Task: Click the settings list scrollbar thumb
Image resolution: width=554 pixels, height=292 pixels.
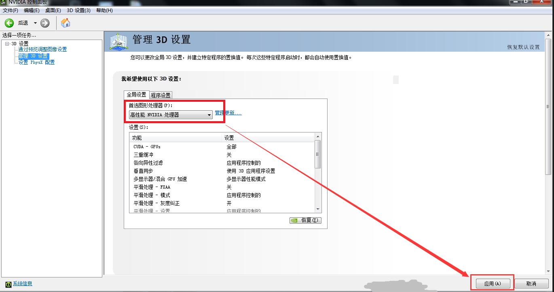Action: (x=318, y=154)
